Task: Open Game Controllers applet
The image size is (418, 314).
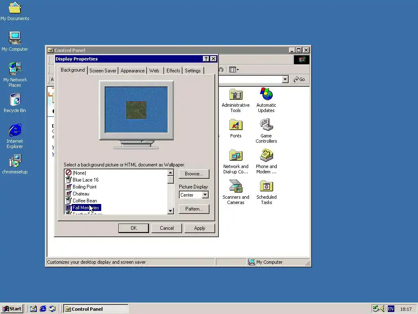Action: pyautogui.click(x=266, y=131)
